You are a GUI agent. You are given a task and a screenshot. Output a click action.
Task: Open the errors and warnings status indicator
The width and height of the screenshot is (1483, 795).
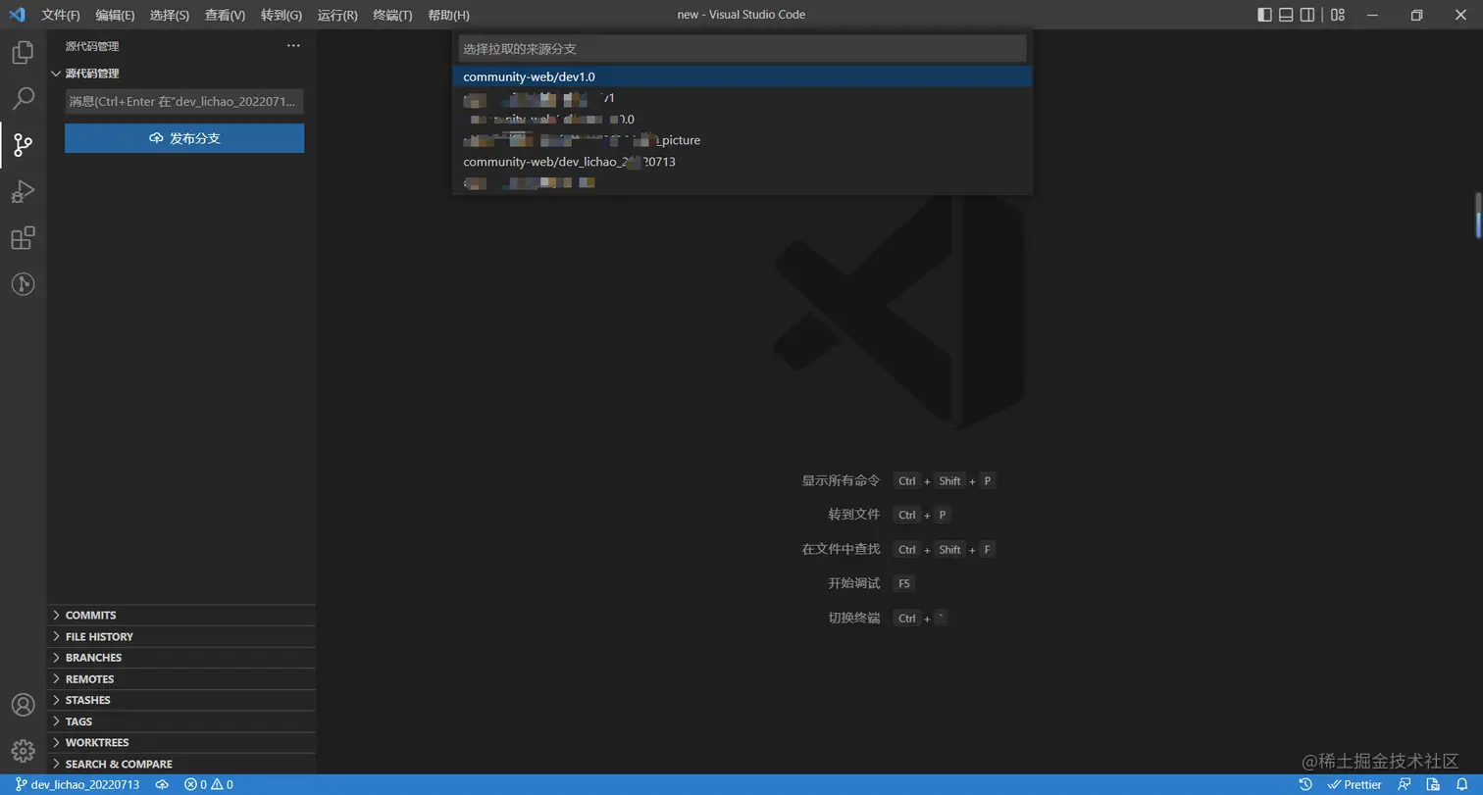(x=208, y=785)
